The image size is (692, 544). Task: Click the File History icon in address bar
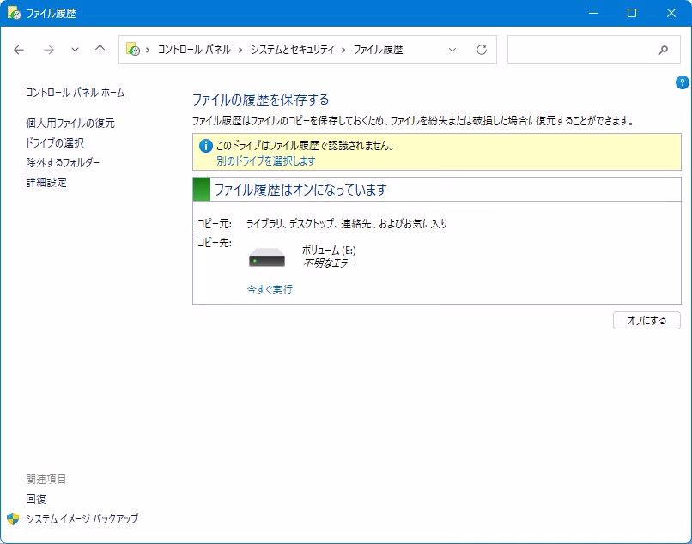pos(133,50)
